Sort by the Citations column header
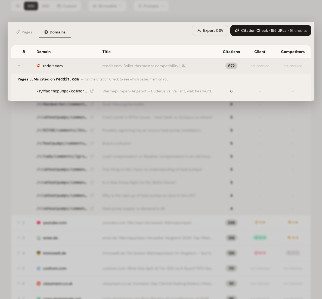The height and width of the screenshot is (299, 322). [231, 52]
